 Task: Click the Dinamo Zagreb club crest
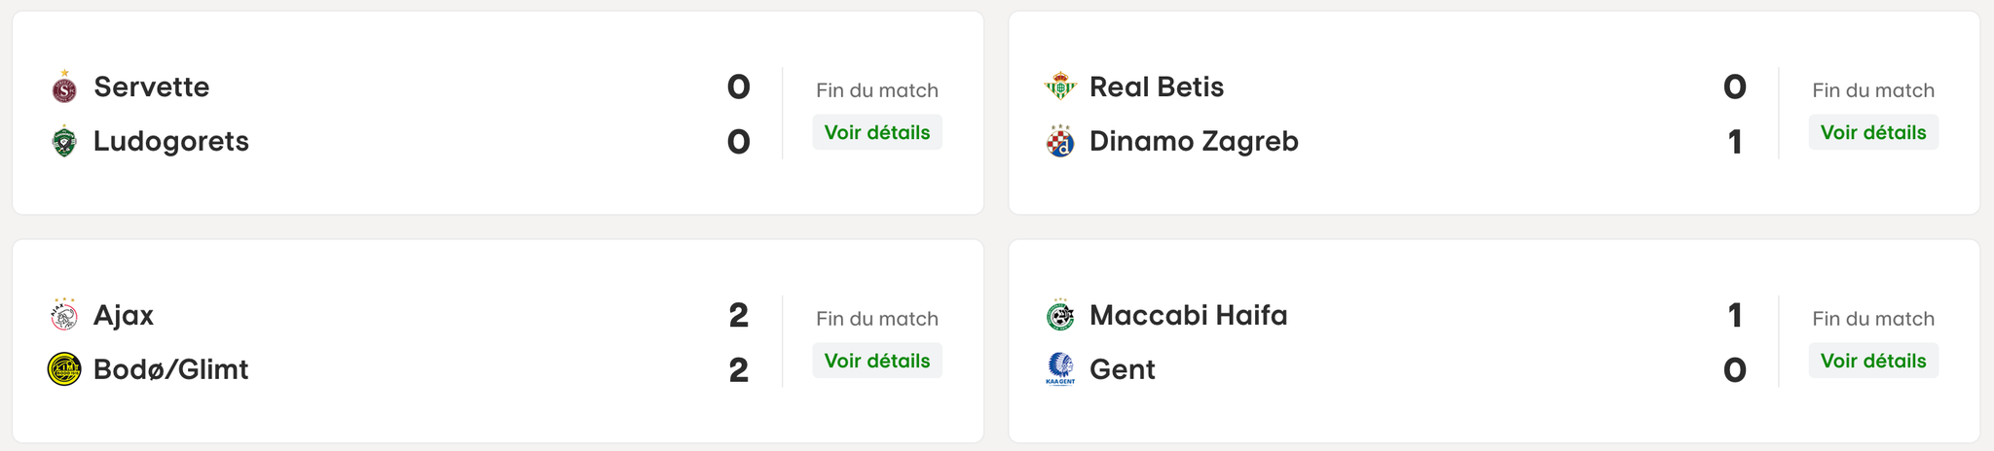tap(1060, 142)
